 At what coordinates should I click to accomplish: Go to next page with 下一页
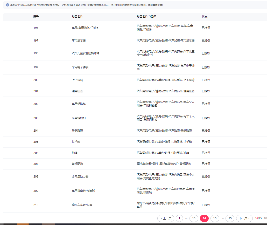[x=244, y=218]
